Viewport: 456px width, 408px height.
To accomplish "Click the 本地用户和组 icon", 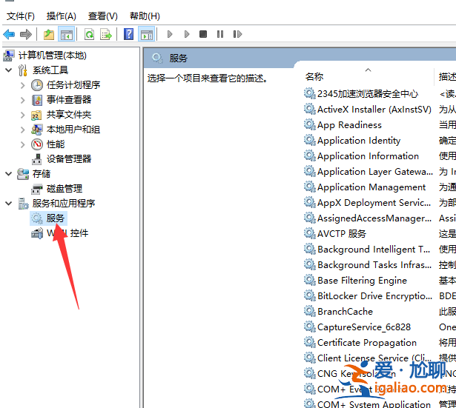I will tap(37, 130).
